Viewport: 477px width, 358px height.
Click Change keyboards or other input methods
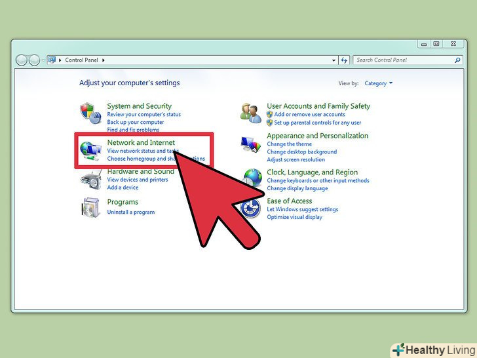click(318, 180)
